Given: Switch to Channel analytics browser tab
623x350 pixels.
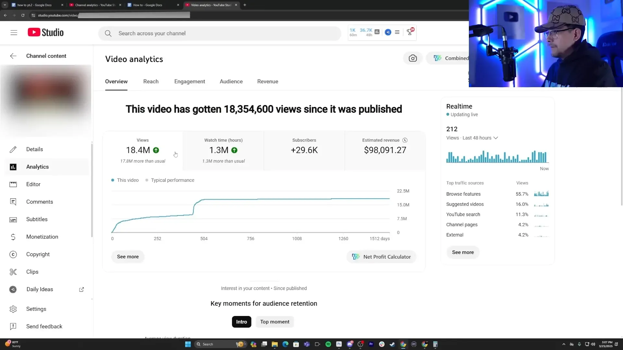Looking at the screenshot, I should point(95,5).
